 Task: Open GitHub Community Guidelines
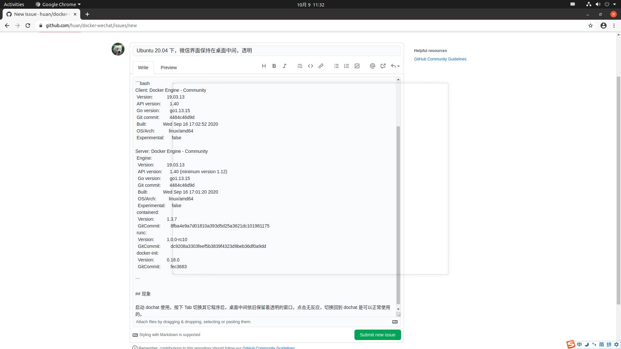pyautogui.click(x=440, y=59)
